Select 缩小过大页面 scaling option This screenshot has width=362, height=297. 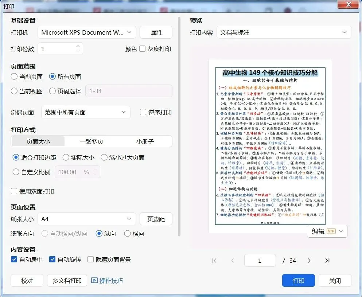pos(104,158)
